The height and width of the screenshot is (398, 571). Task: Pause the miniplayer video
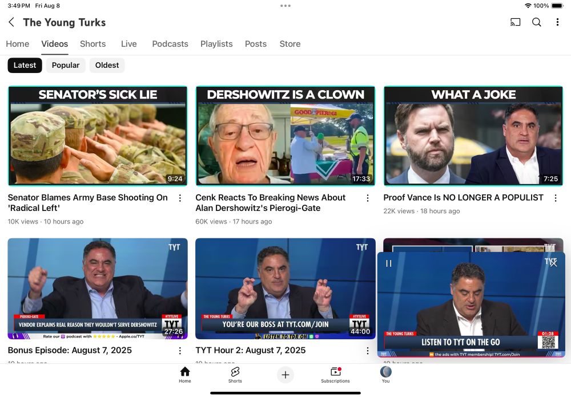(x=388, y=263)
